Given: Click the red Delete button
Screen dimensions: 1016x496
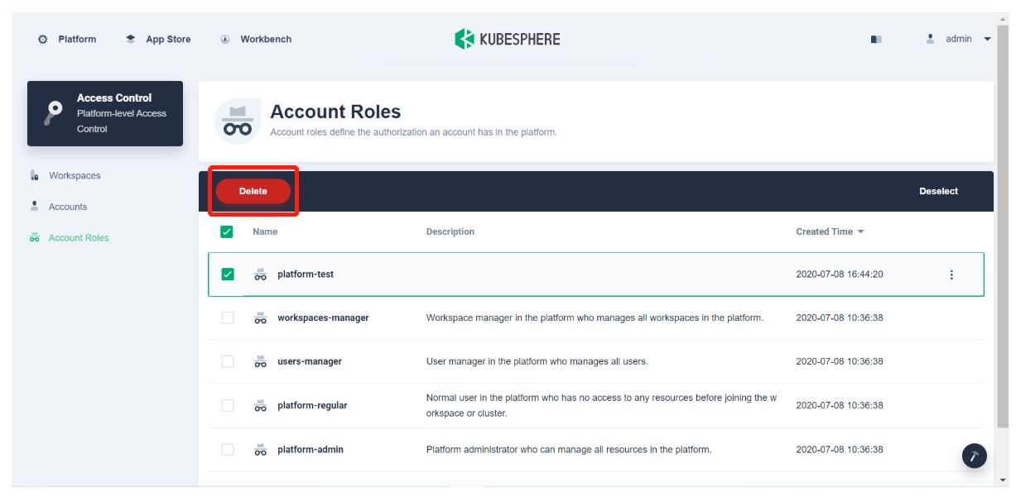Looking at the screenshot, I should tap(253, 191).
